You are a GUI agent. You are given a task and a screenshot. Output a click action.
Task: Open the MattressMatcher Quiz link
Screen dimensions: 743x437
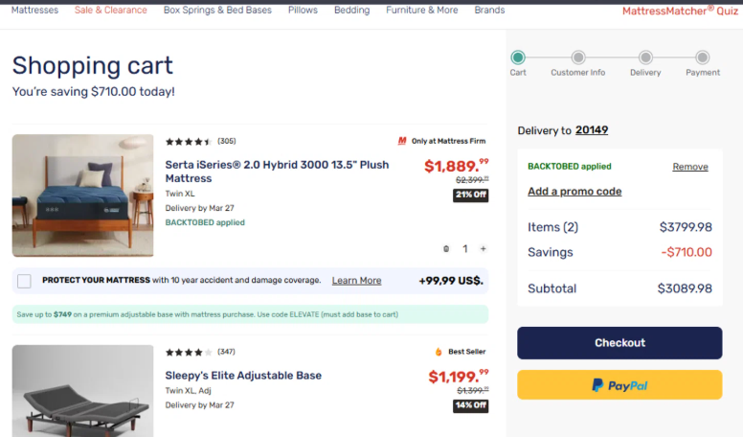click(680, 11)
